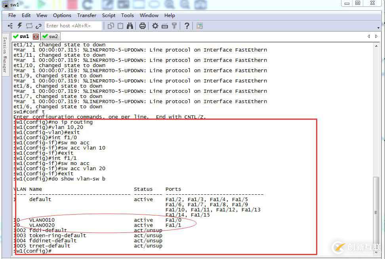The width and height of the screenshot is (385, 259).
Task: Open Find with the binoculars icon
Action: 130,25
